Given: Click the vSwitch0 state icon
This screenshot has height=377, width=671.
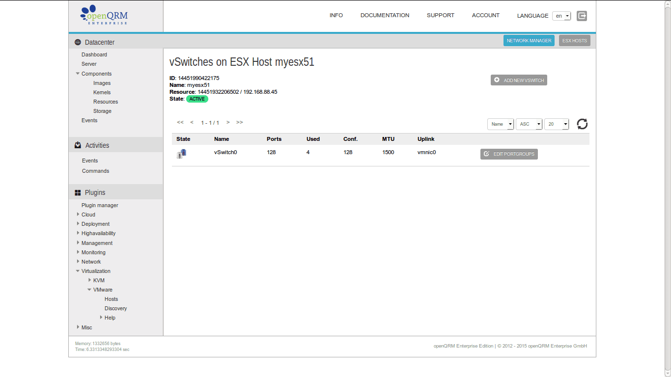Looking at the screenshot, I should (182, 154).
